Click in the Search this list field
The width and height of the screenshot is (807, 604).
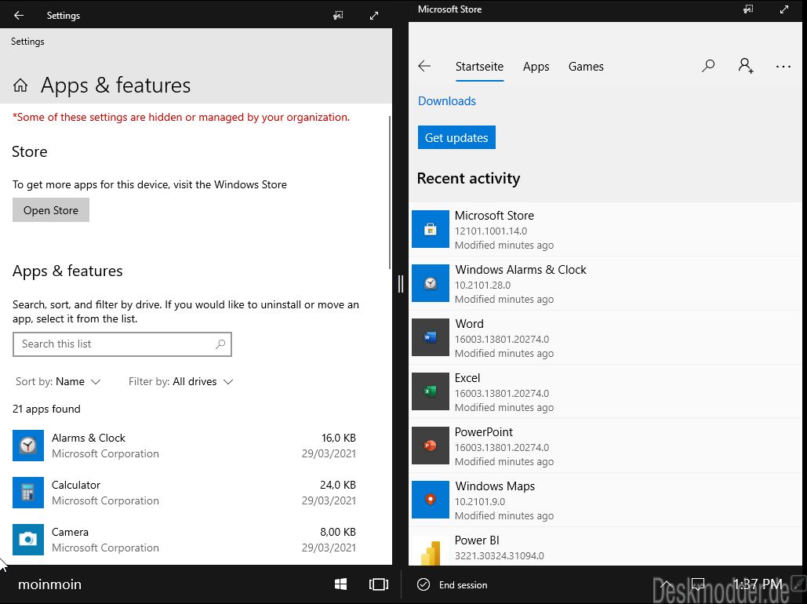[122, 344]
